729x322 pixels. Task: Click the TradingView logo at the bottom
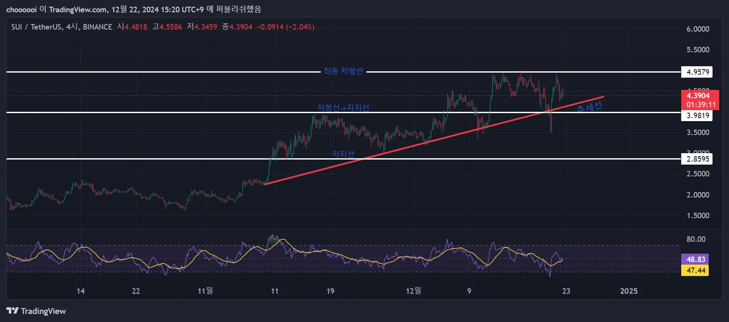pyautogui.click(x=36, y=311)
